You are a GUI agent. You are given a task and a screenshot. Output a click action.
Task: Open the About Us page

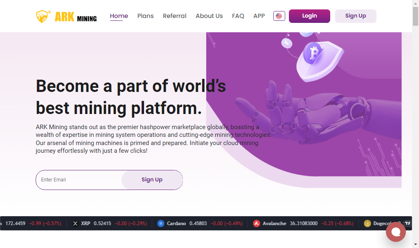(209, 16)
